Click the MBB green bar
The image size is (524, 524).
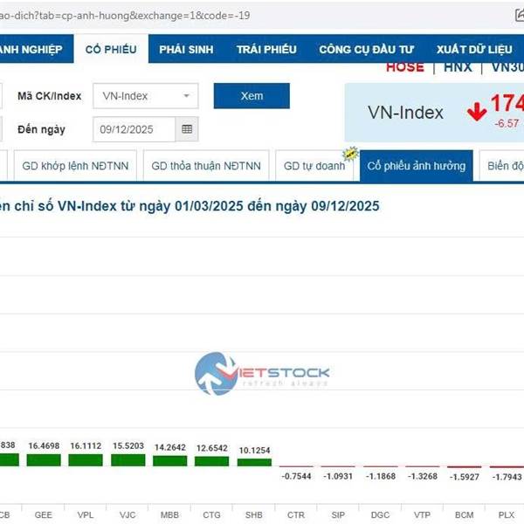coord(170,461)
